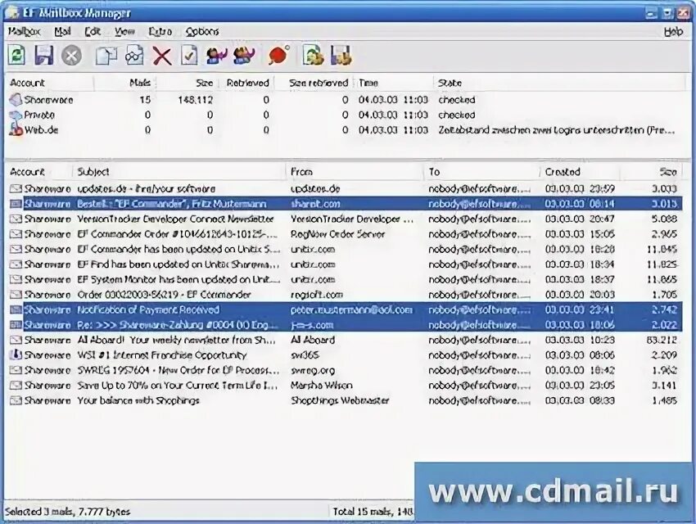Sort accounts by Size retrieved column header

pos(314,83)
